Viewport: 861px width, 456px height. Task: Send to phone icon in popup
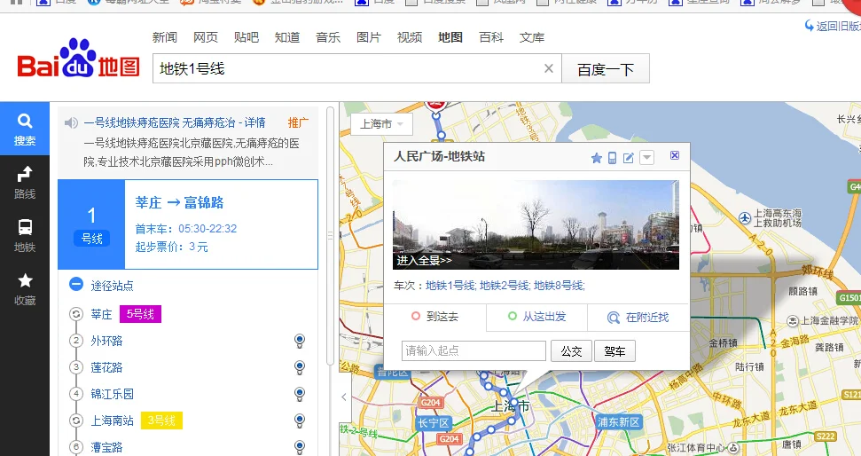[612, 158]
